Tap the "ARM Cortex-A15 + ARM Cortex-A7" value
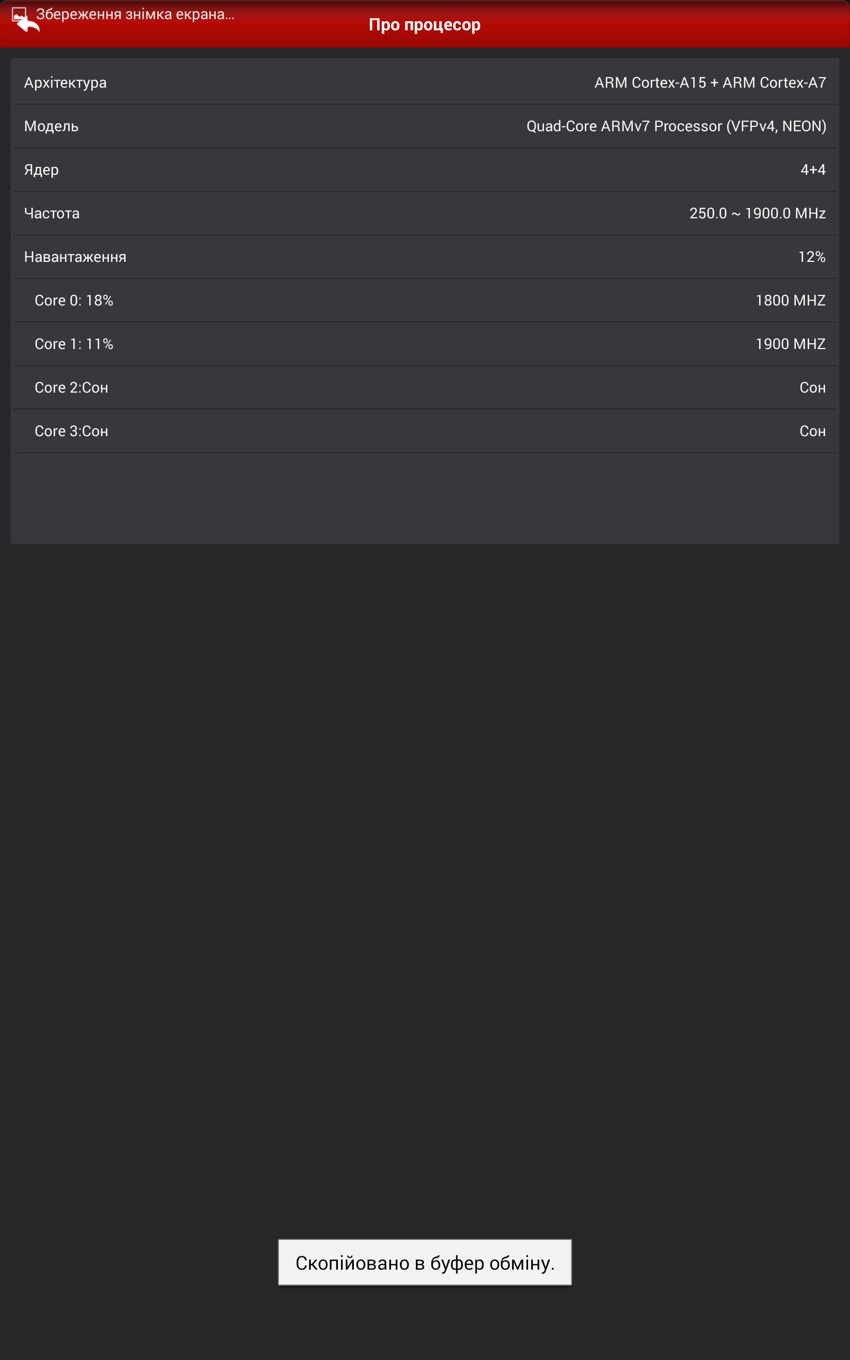Viewport: 850px width, 1360px height. click(710, 83)
